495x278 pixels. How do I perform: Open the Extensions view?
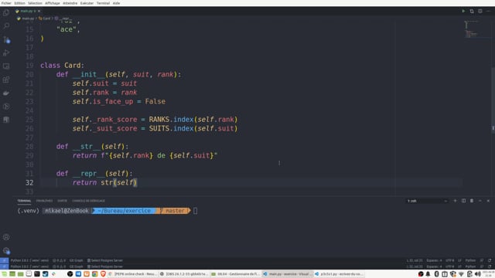pos(6,80)
